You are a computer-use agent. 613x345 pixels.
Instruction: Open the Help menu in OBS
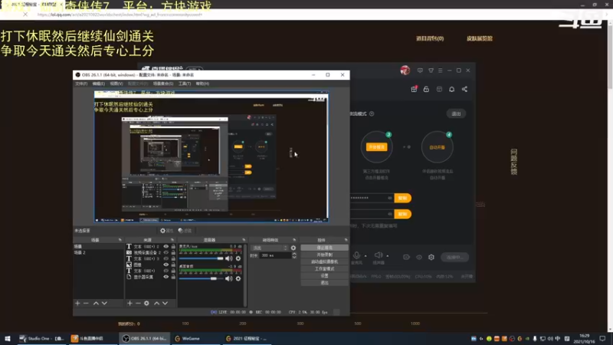(x=202, y=84)
